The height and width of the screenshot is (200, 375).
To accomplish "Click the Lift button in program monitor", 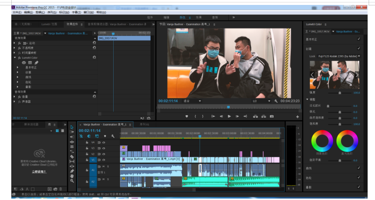I will pos(255,116).
